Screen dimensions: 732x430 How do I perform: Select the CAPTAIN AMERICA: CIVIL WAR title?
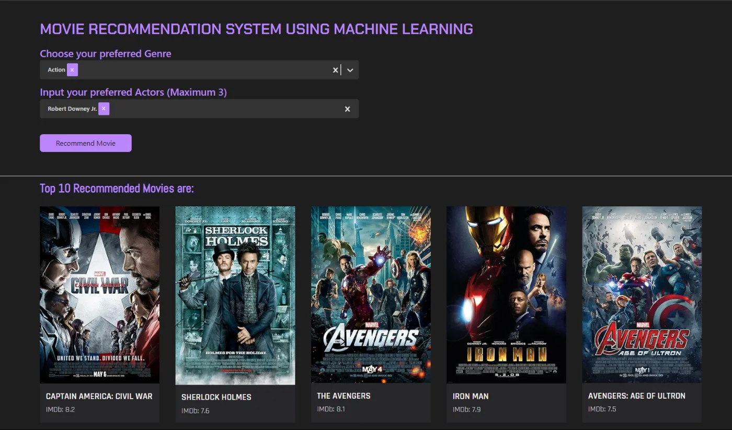[x=99, y=397]
